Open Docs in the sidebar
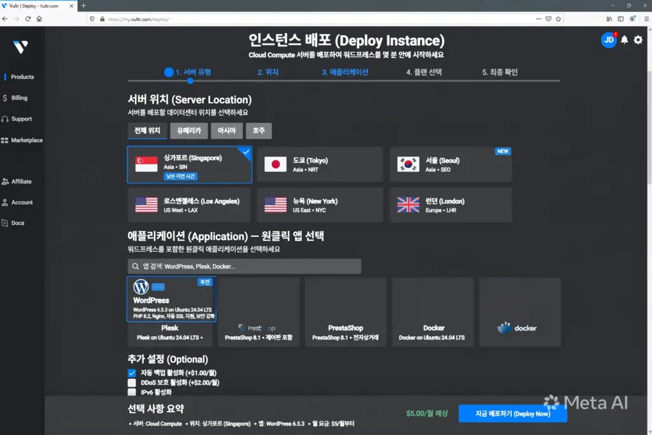 pos(13,223)
